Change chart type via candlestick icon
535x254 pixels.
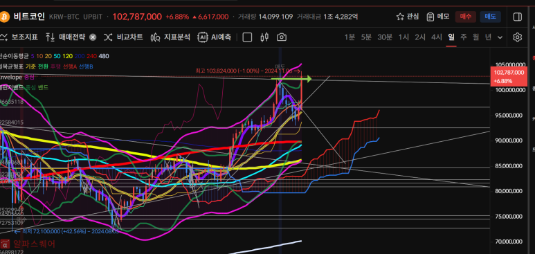(264, 37)
